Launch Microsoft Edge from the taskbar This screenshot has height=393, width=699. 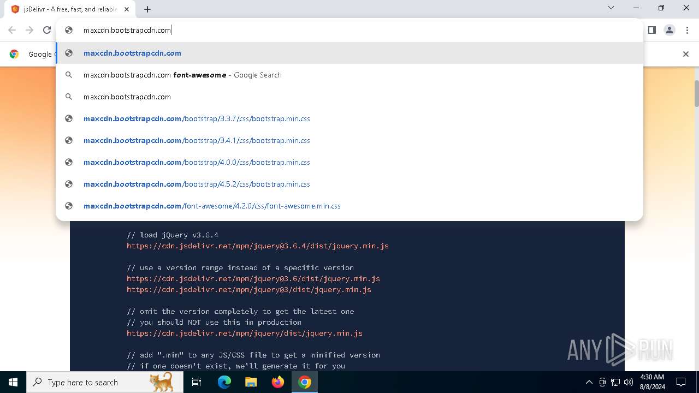[x=224, y=382]
